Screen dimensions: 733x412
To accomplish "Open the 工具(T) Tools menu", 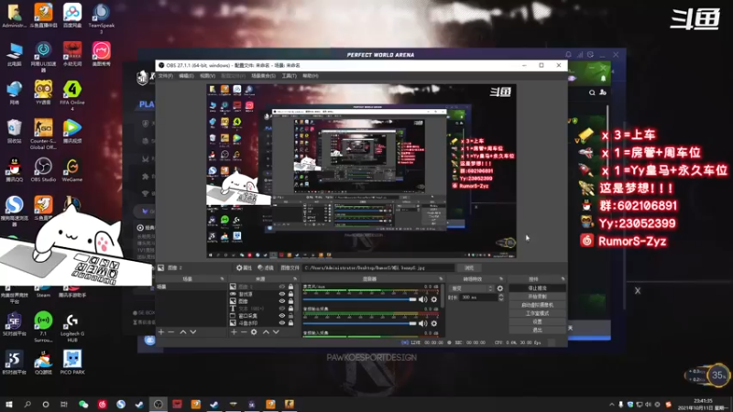I will (x=289, y=76).
